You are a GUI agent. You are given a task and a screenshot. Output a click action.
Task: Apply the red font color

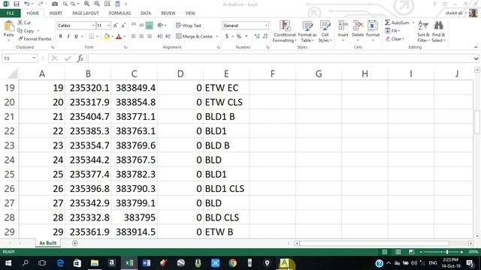119,37
